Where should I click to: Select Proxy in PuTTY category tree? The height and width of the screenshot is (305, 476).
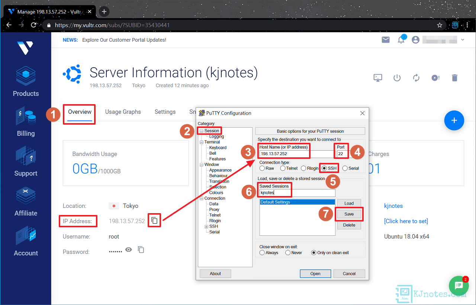[214, 209]
